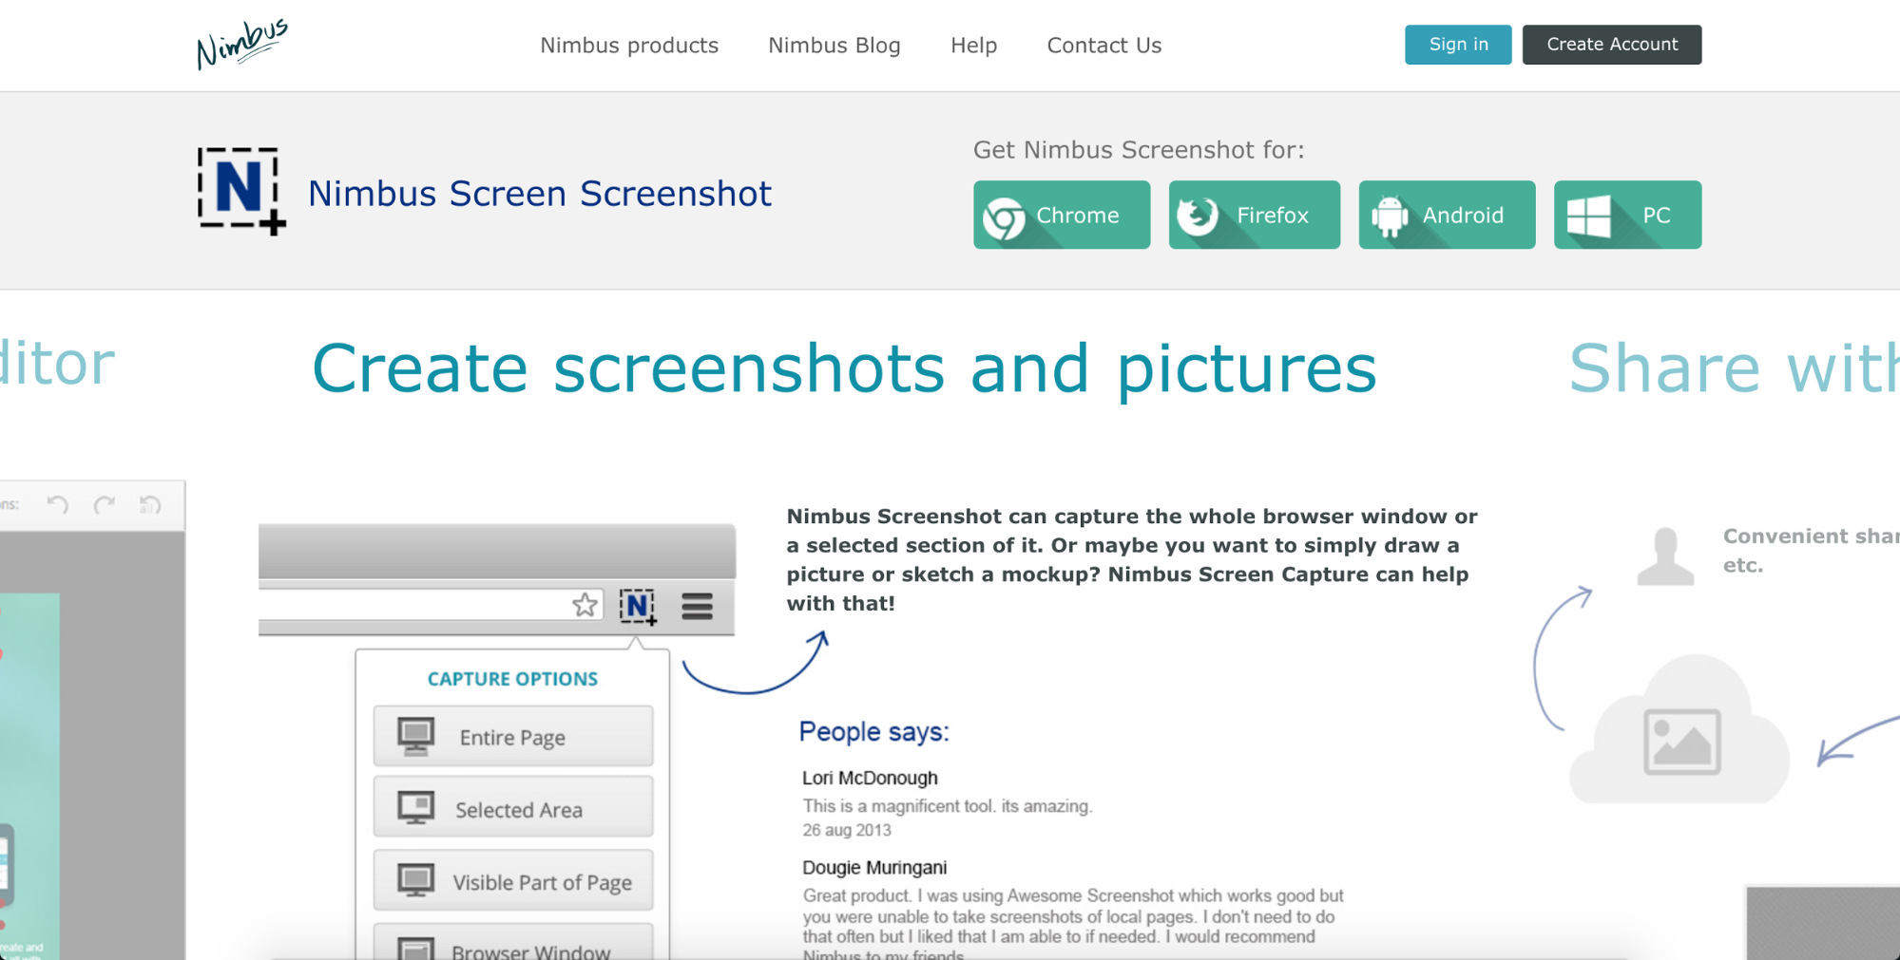The width and height of the screenshot is (1900, 960).
Task: Click the hamburger menu icon in mock browser
Action: [697, 606]
